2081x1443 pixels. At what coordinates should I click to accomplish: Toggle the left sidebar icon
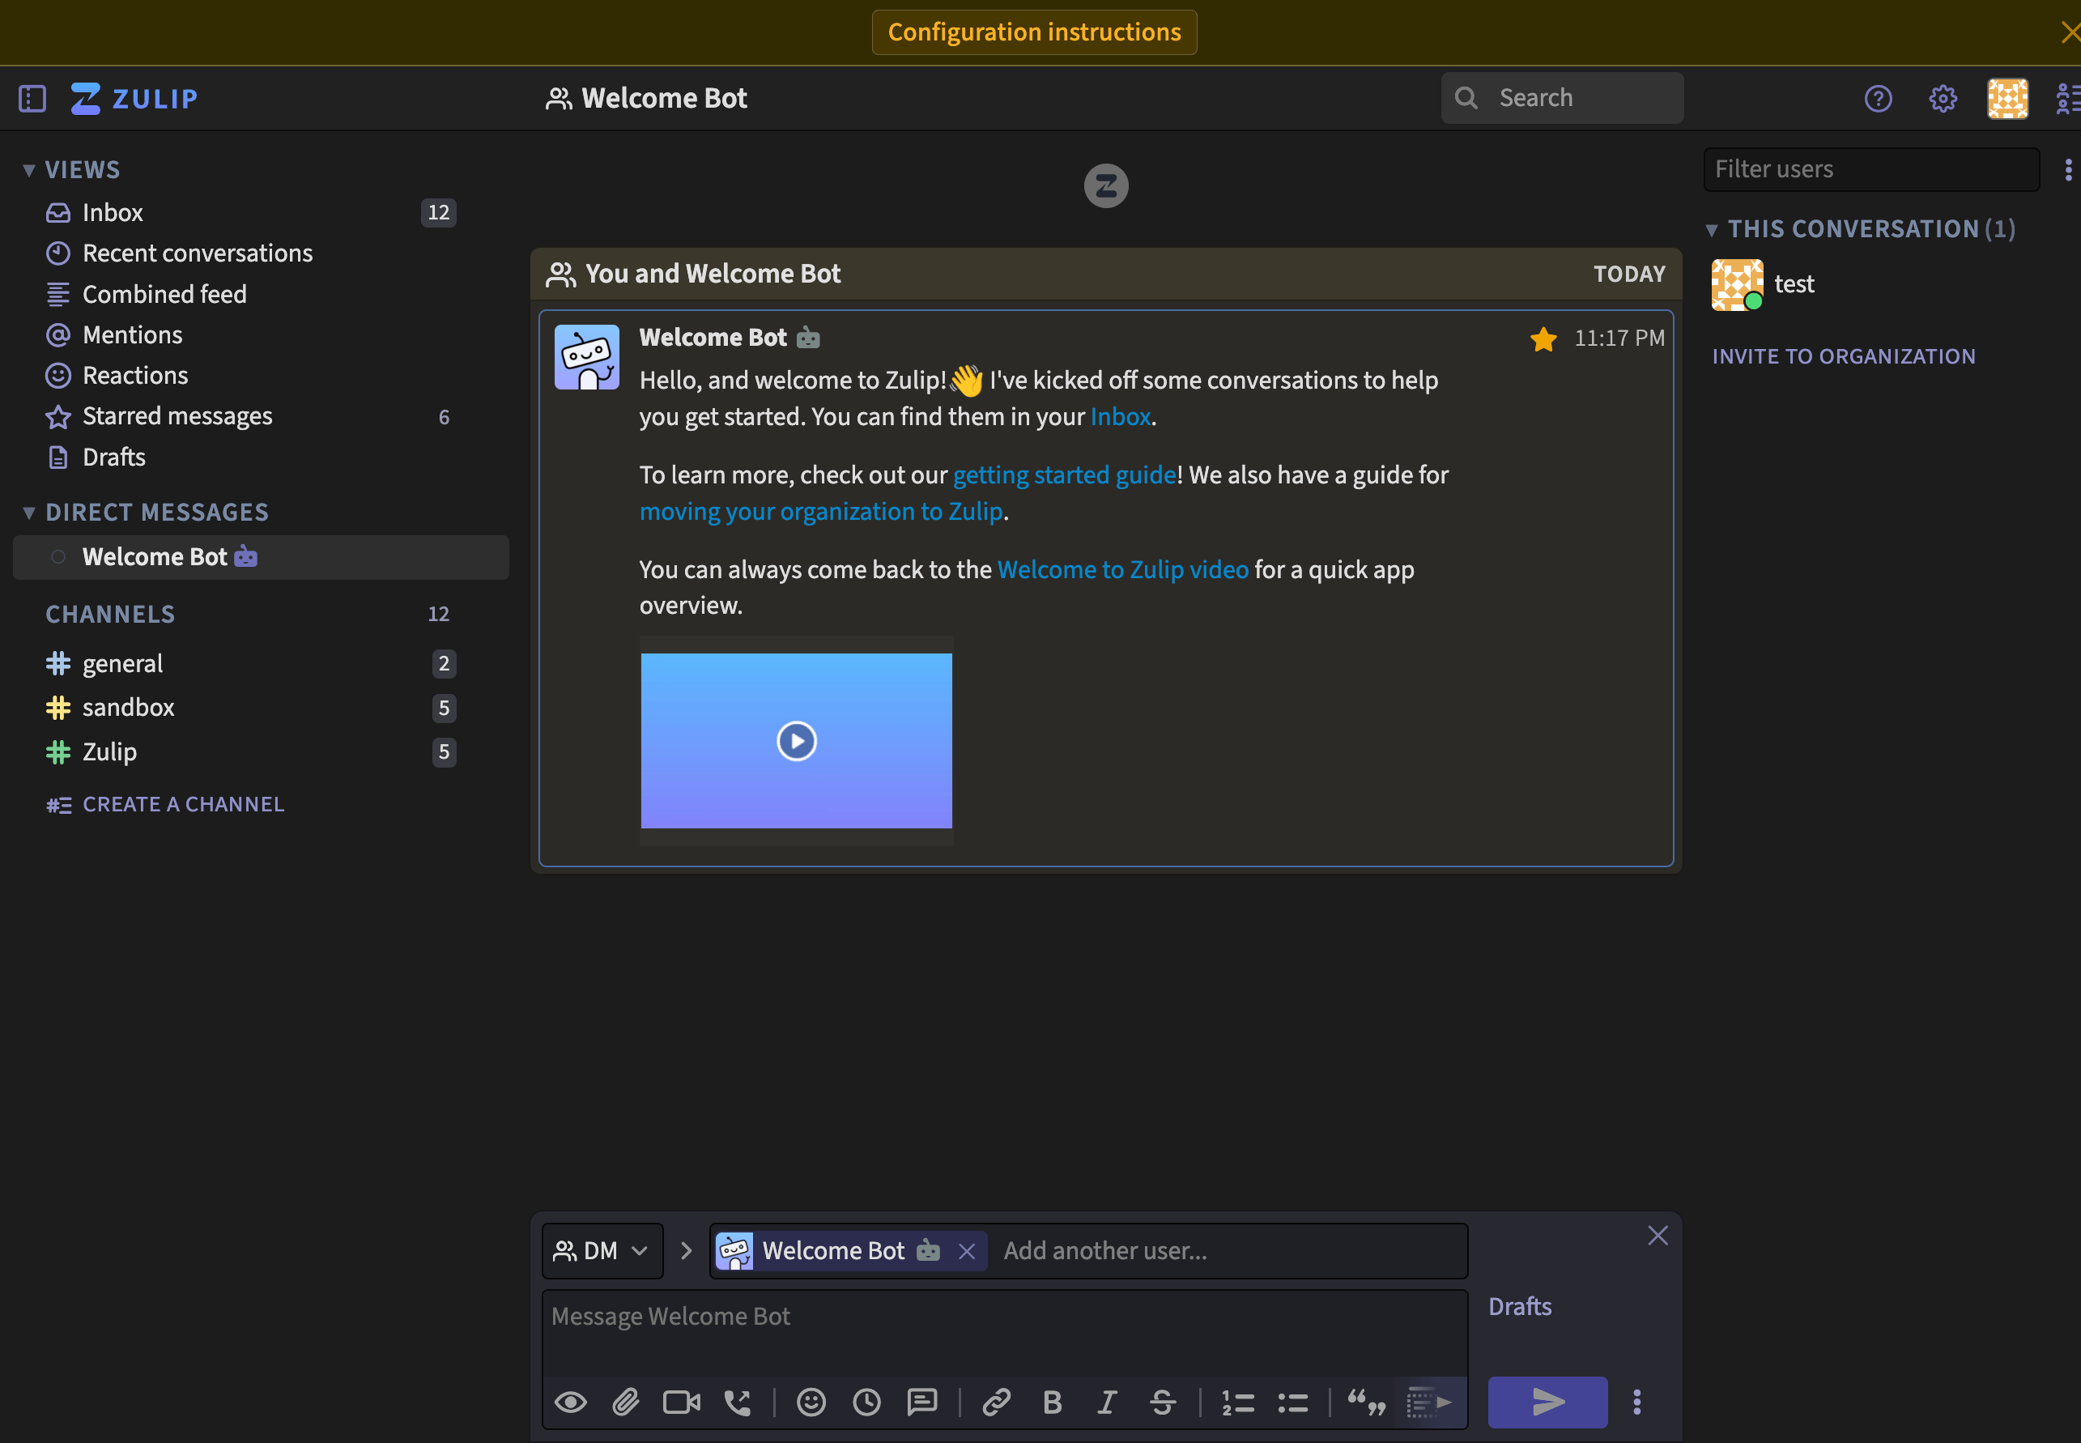click(x=32, y=99)
